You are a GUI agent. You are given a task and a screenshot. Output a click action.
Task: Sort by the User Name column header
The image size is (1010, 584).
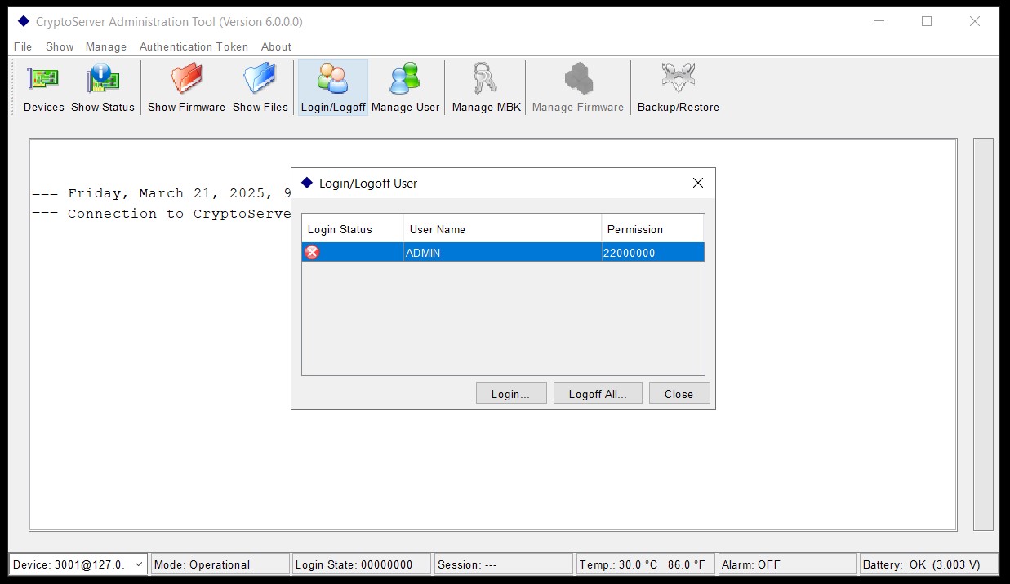pyautogui.click(x=502, y=229)
